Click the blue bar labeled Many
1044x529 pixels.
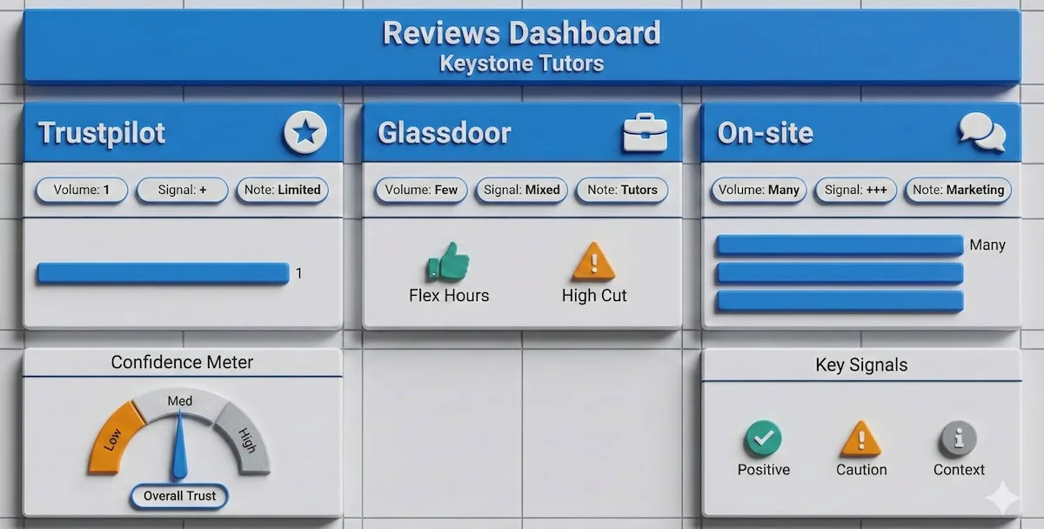coord(838,244)
